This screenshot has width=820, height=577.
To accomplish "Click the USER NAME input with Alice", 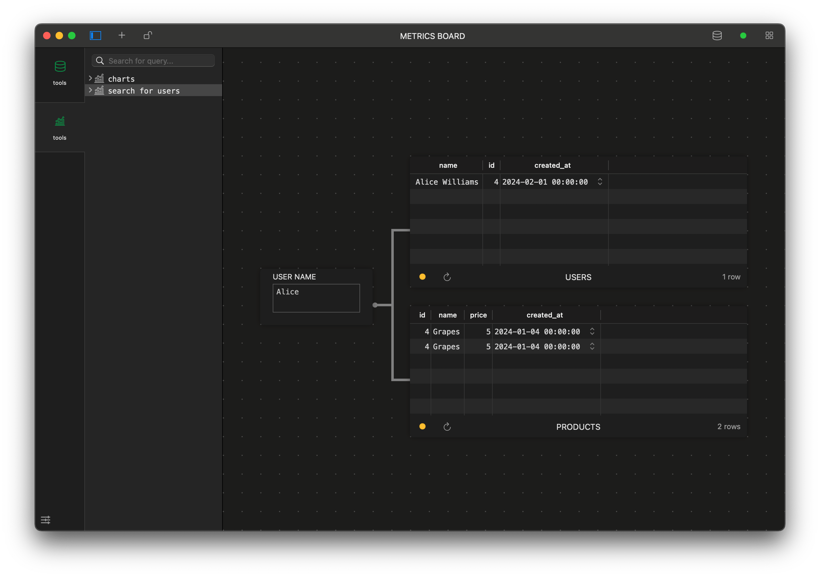I will point(316,298).
